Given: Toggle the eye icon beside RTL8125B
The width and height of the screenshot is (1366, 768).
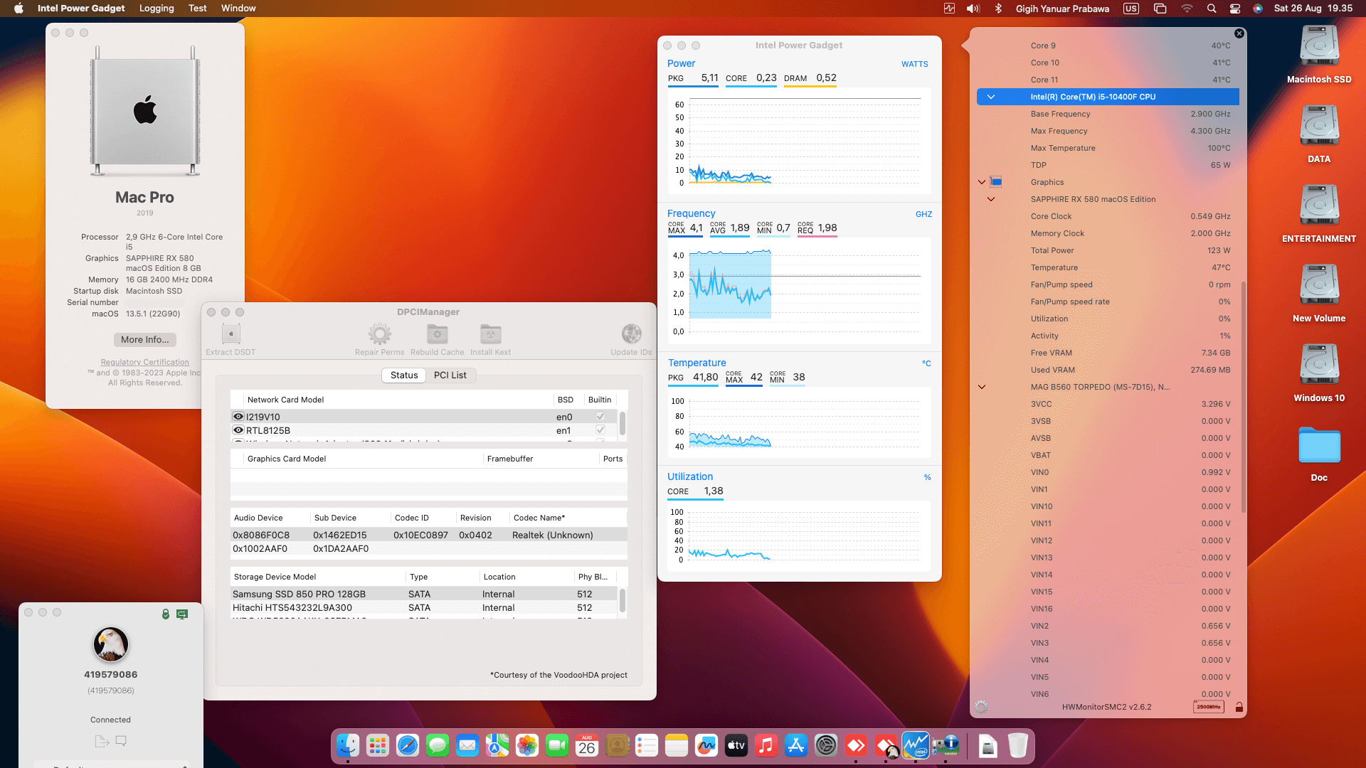Looking at the screenshot, I should pyautogui.click(x=238, y=430).
